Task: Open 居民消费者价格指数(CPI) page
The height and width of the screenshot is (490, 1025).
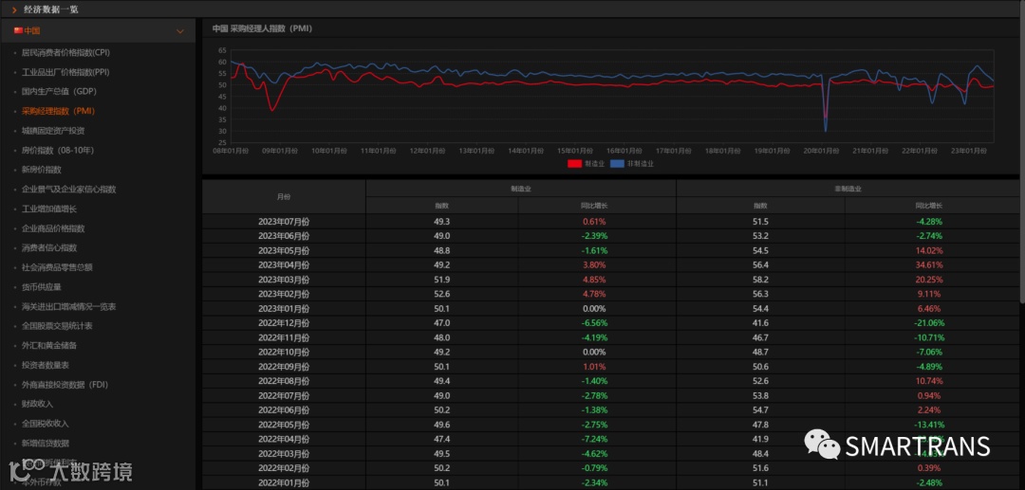Action: pos(65,52)
